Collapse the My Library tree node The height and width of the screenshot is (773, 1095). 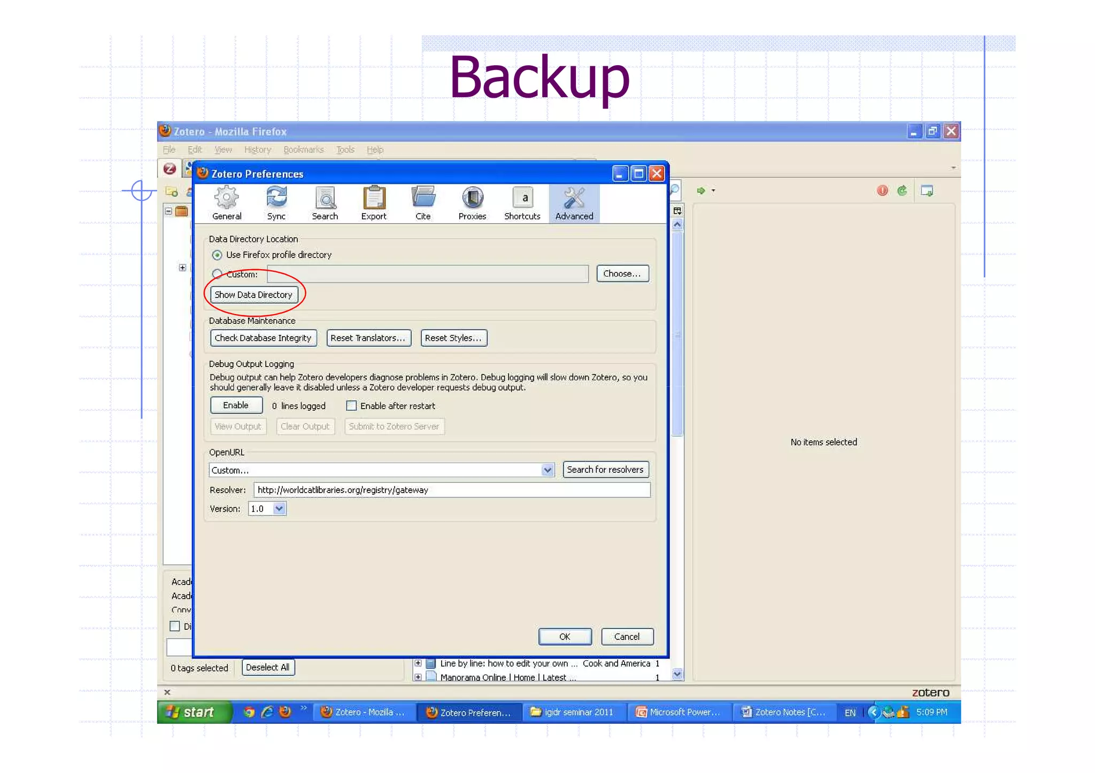[x=168, y=211]
